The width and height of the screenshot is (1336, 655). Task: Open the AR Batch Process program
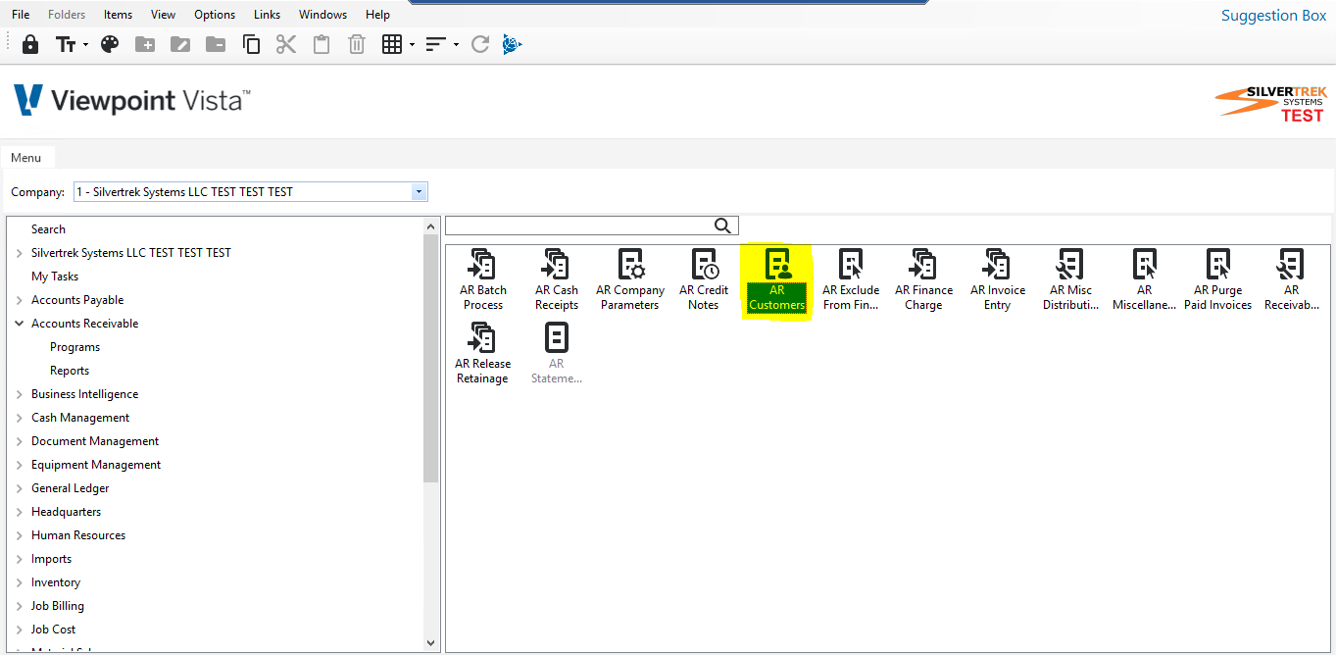point(483,280)
